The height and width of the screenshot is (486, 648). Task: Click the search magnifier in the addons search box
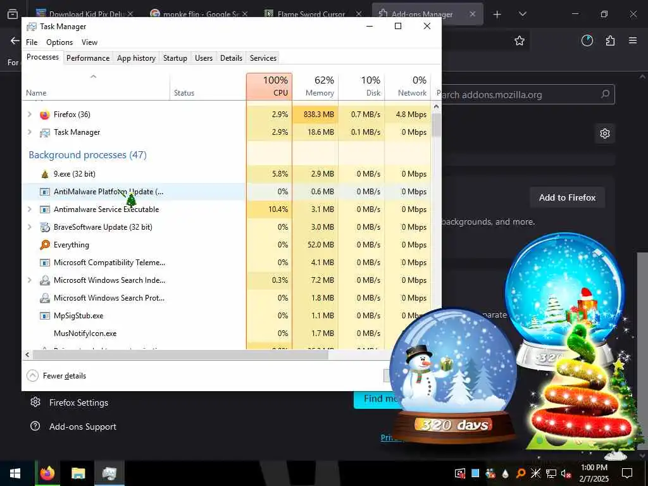coord(605,94)
